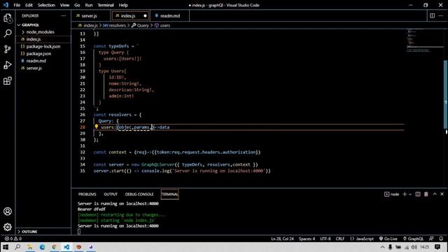The image size is (448, 252).
Task: Open Microsoft Edge from taskbar
Action: point(42,247)
